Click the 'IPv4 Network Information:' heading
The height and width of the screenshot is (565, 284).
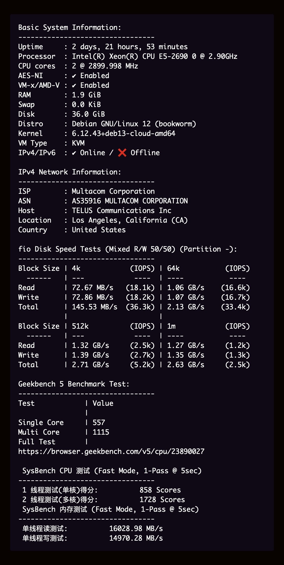(70, 172)
